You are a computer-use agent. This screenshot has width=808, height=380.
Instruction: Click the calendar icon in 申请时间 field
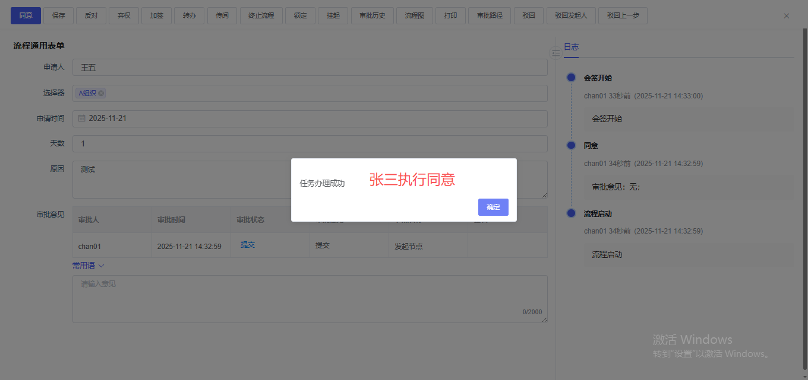tap(82, 119)
